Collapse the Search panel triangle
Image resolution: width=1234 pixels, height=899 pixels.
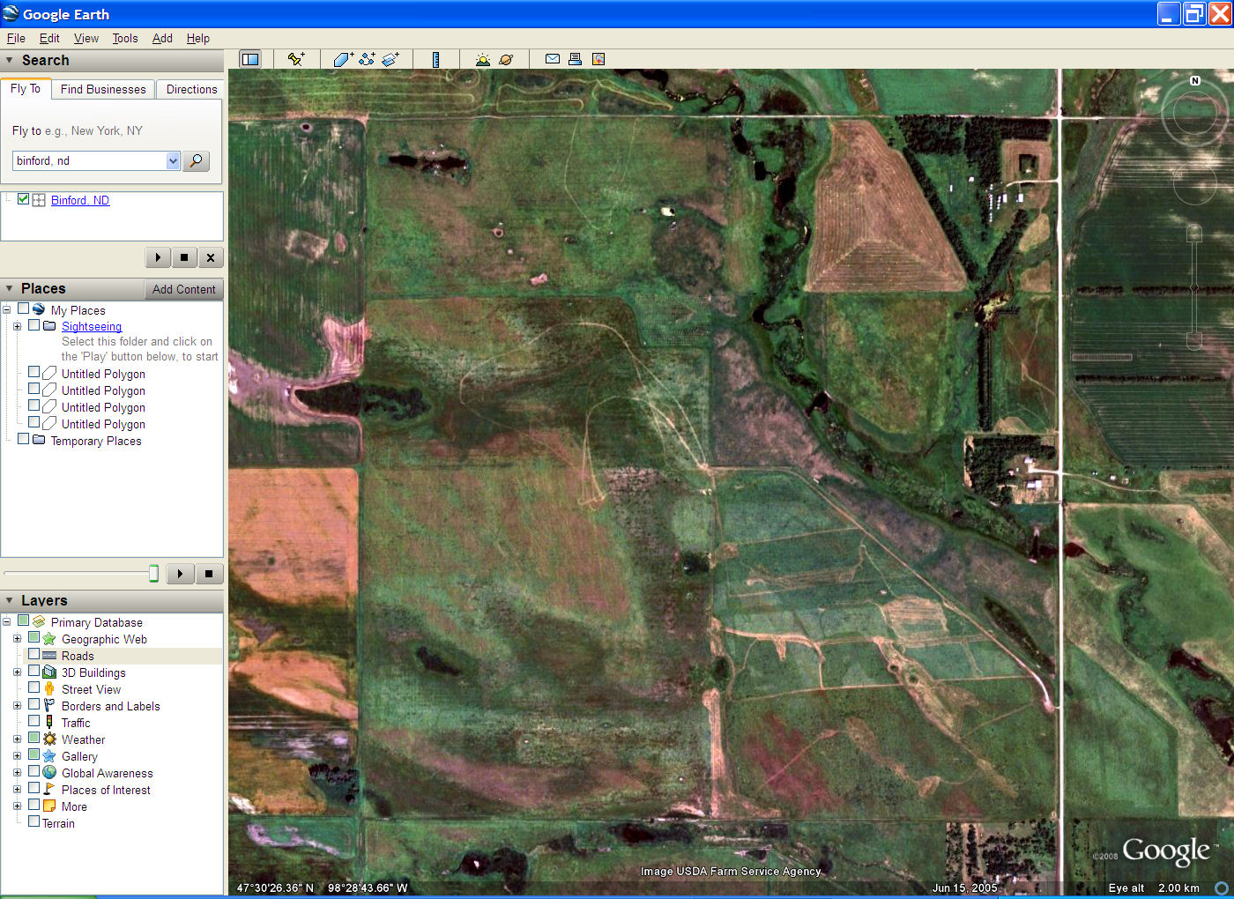click(10, 61)
